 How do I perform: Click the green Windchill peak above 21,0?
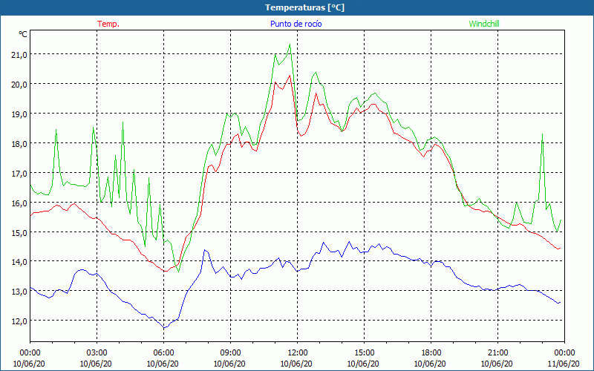coord(290,45)
